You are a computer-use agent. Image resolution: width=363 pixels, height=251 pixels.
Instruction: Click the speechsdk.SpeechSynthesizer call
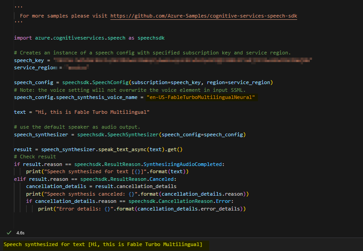(161, 134)
